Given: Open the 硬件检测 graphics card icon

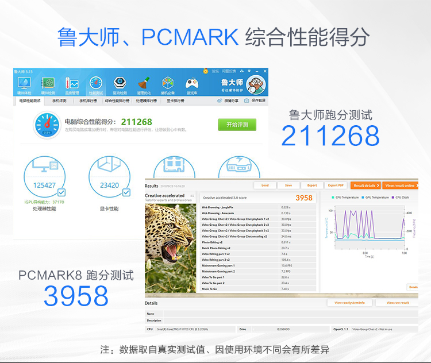Looking at the screenshot, I should click(48, 83).
